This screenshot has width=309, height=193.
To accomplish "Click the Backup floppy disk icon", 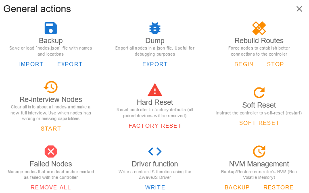I will pos(51,28).
